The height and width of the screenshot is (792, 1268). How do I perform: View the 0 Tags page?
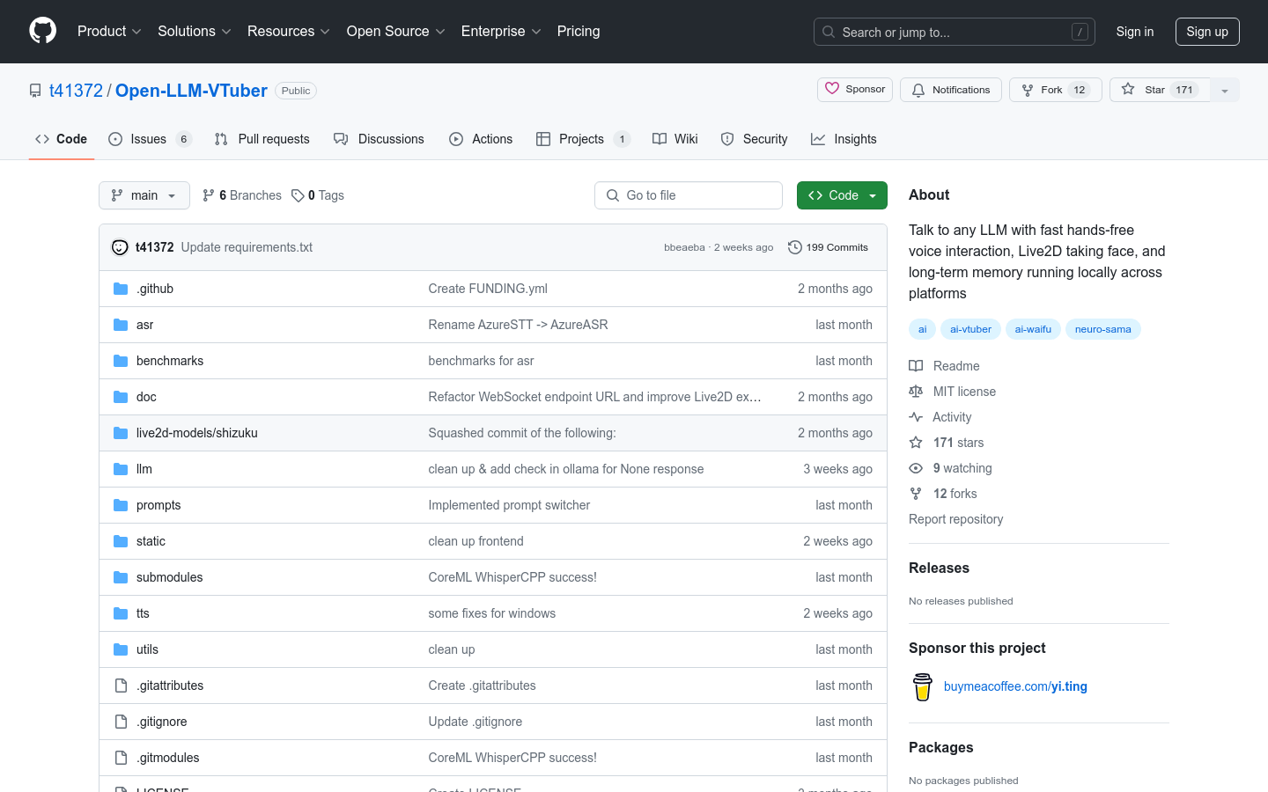click(319, 195)
